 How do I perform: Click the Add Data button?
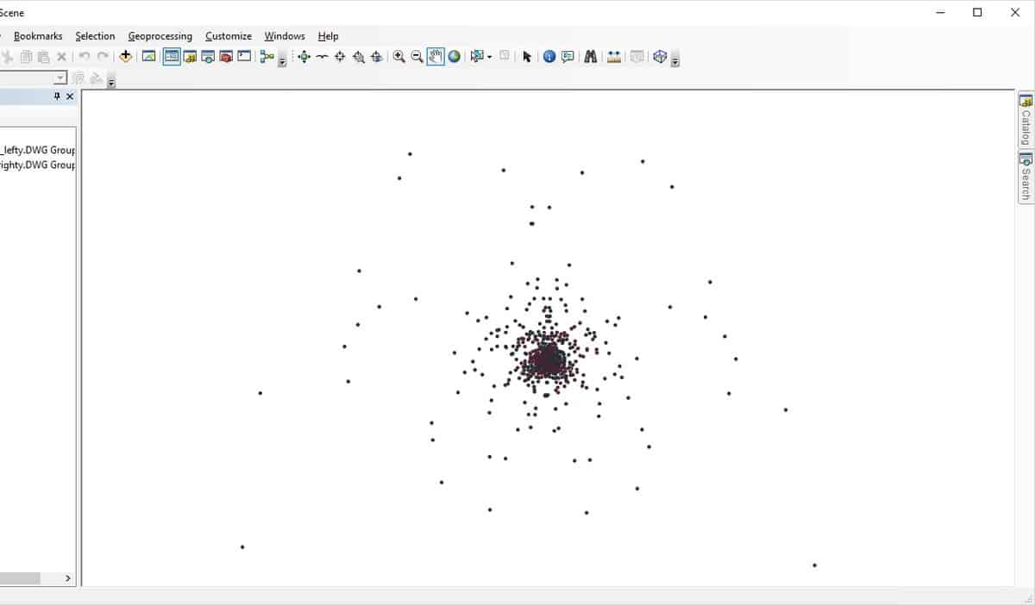coord(126,57)
